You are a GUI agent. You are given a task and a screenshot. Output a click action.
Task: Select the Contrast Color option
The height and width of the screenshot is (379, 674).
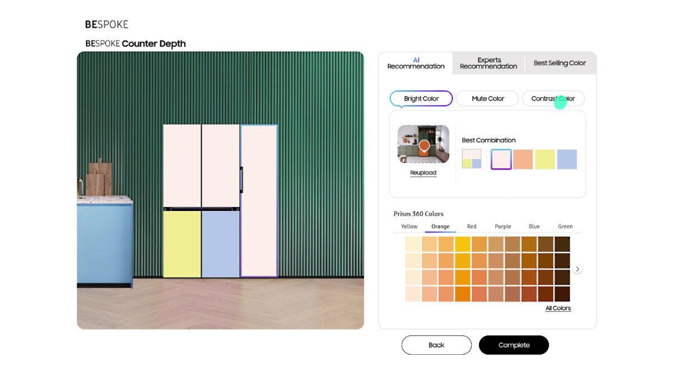click(x=553, y=99)
